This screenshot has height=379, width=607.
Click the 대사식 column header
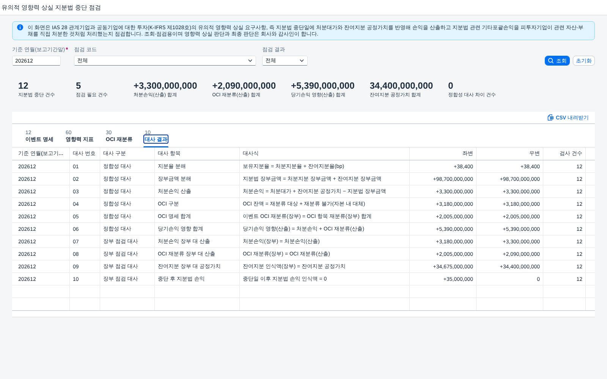coord(324,153)
